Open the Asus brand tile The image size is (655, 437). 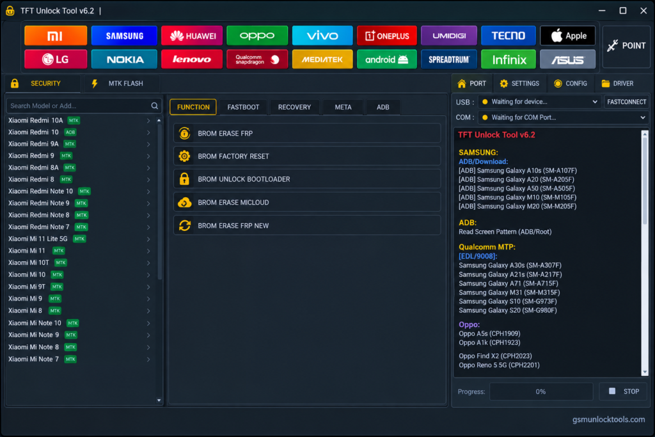[567, 60]
